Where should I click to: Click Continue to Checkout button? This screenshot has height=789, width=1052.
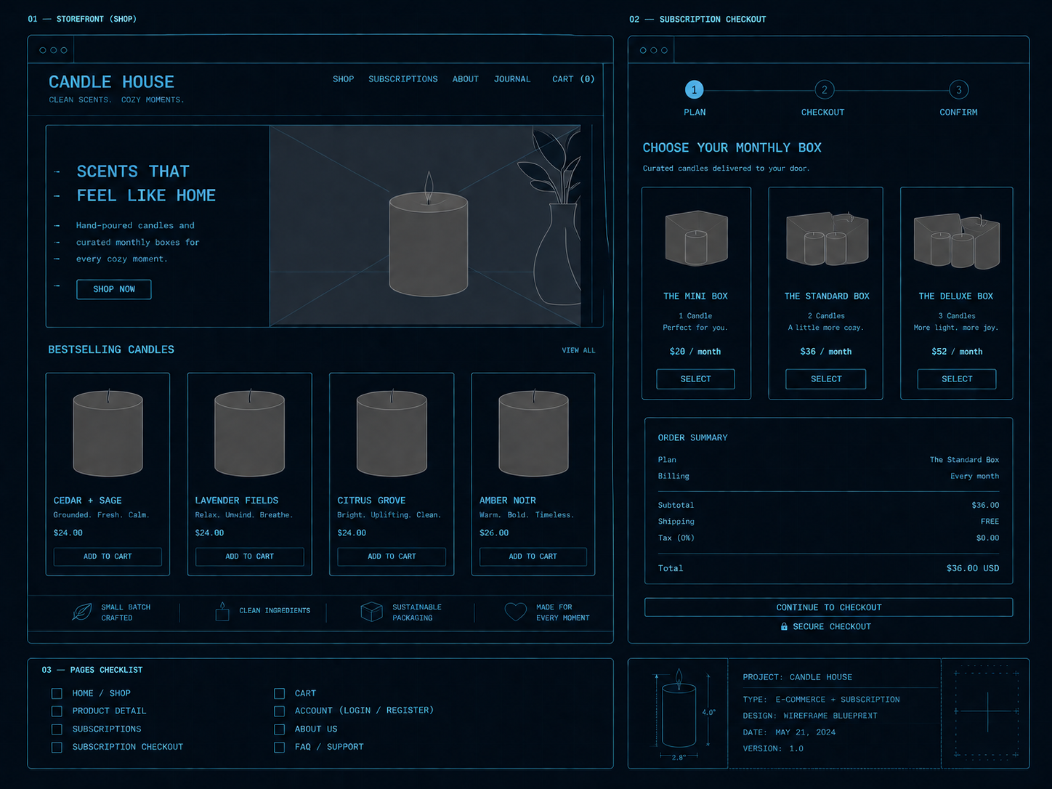tap(828, 607)
